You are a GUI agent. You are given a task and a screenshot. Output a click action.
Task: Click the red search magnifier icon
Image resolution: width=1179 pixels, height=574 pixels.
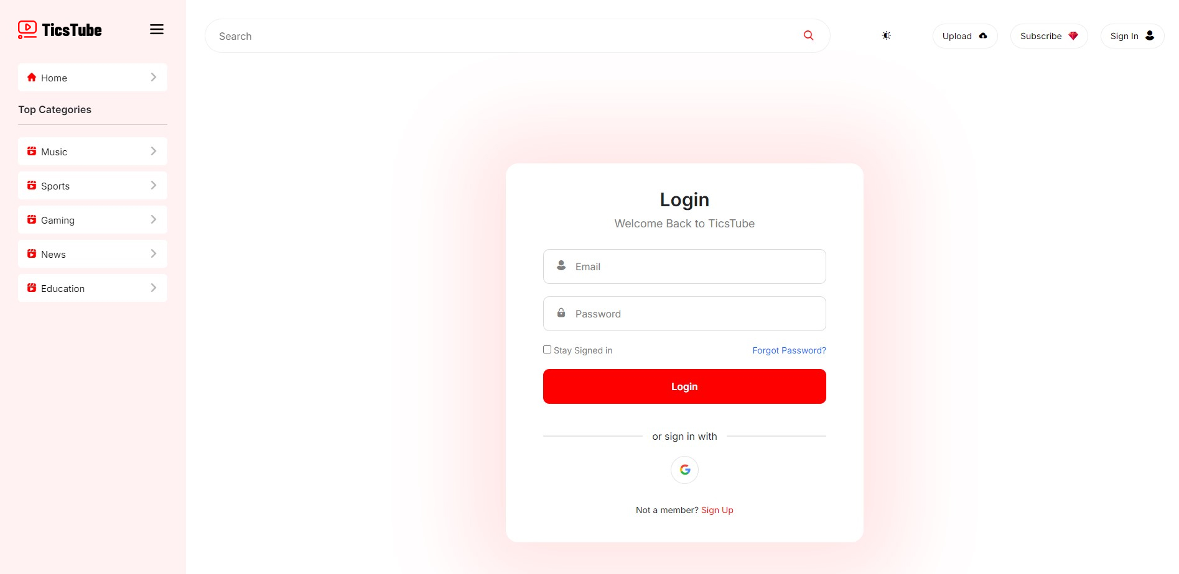(x=808, y=35)
